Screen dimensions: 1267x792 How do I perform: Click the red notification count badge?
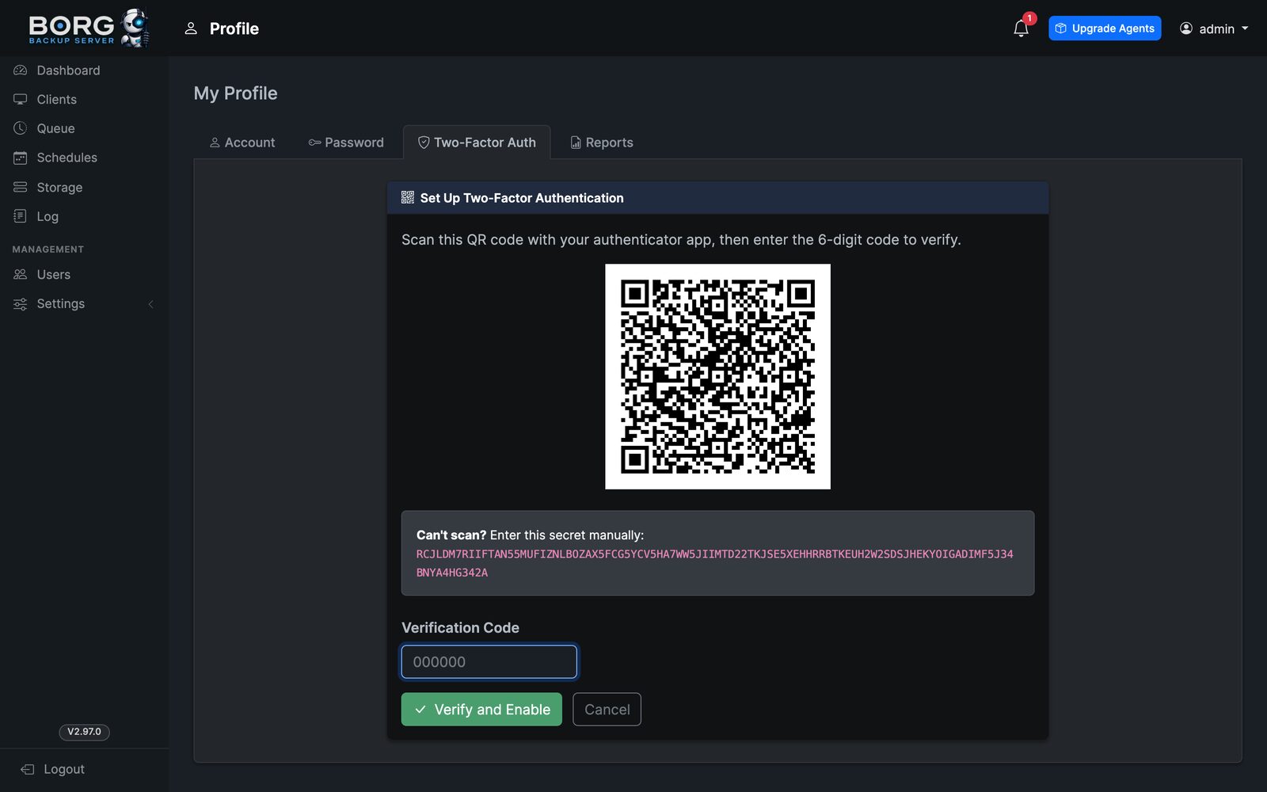pos(1029,18)
